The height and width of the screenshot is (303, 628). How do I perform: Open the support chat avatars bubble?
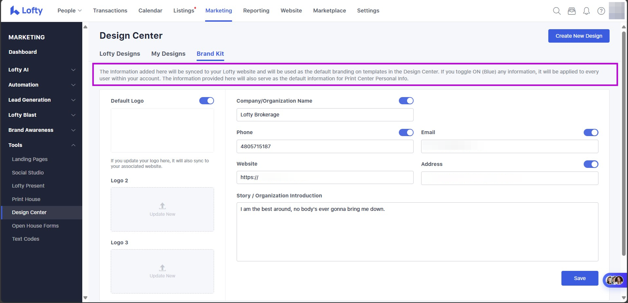click(615, 280)
